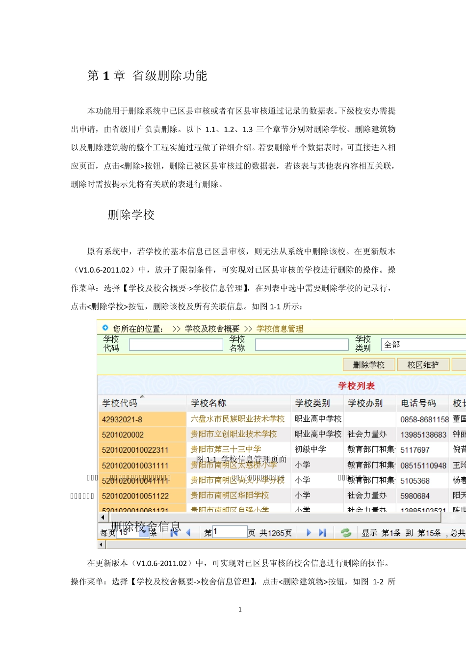Refresh the school list with green icon
Image resolution: width=466 pixels, height=660 pixels.
coord(346,532)
